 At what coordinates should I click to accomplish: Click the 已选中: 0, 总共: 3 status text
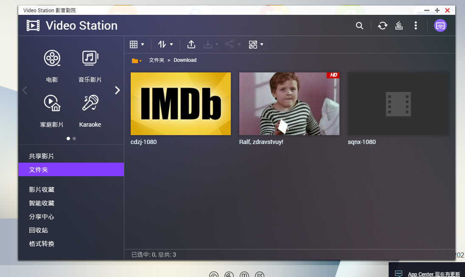[154, 255]
